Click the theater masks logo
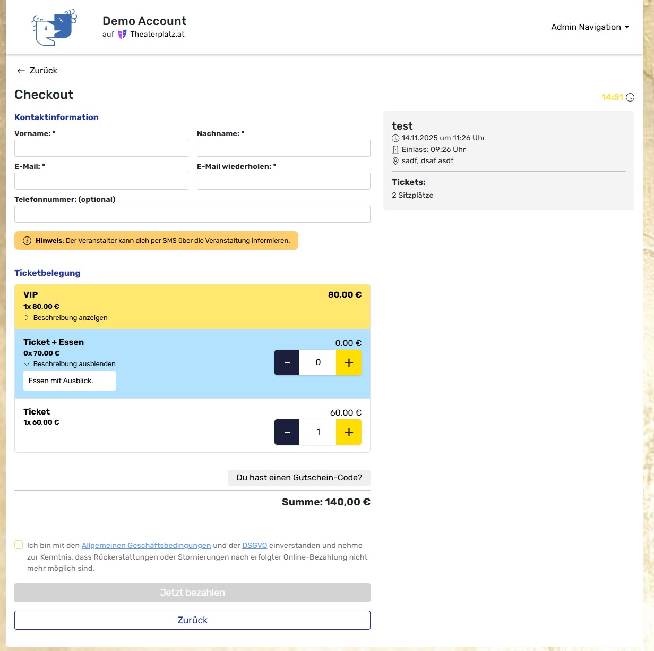654x651 pixels. point(53,27)
